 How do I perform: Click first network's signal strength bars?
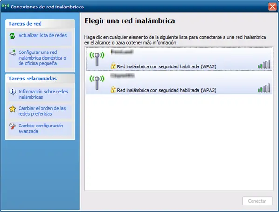coord(264,64)
